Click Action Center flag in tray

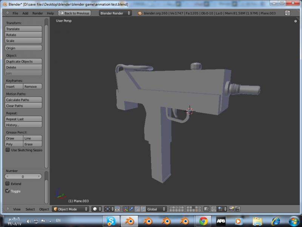43,221
